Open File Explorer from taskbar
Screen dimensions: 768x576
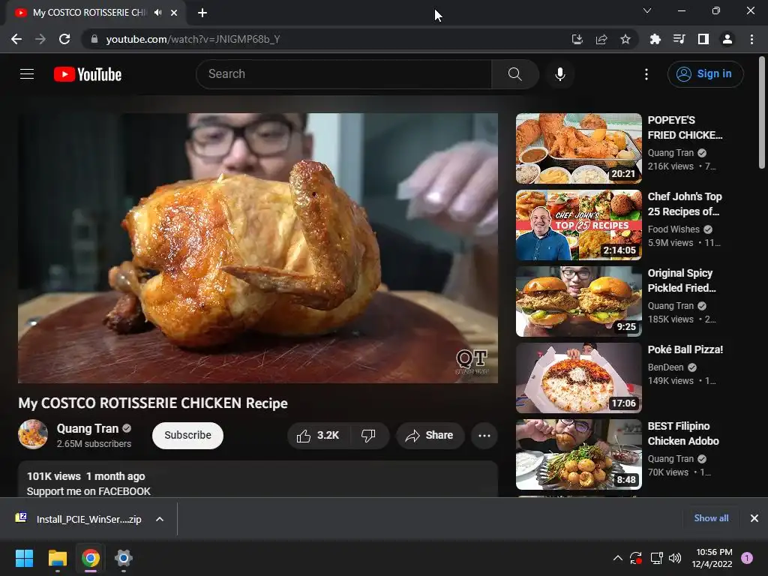click(x=57, y=558)
